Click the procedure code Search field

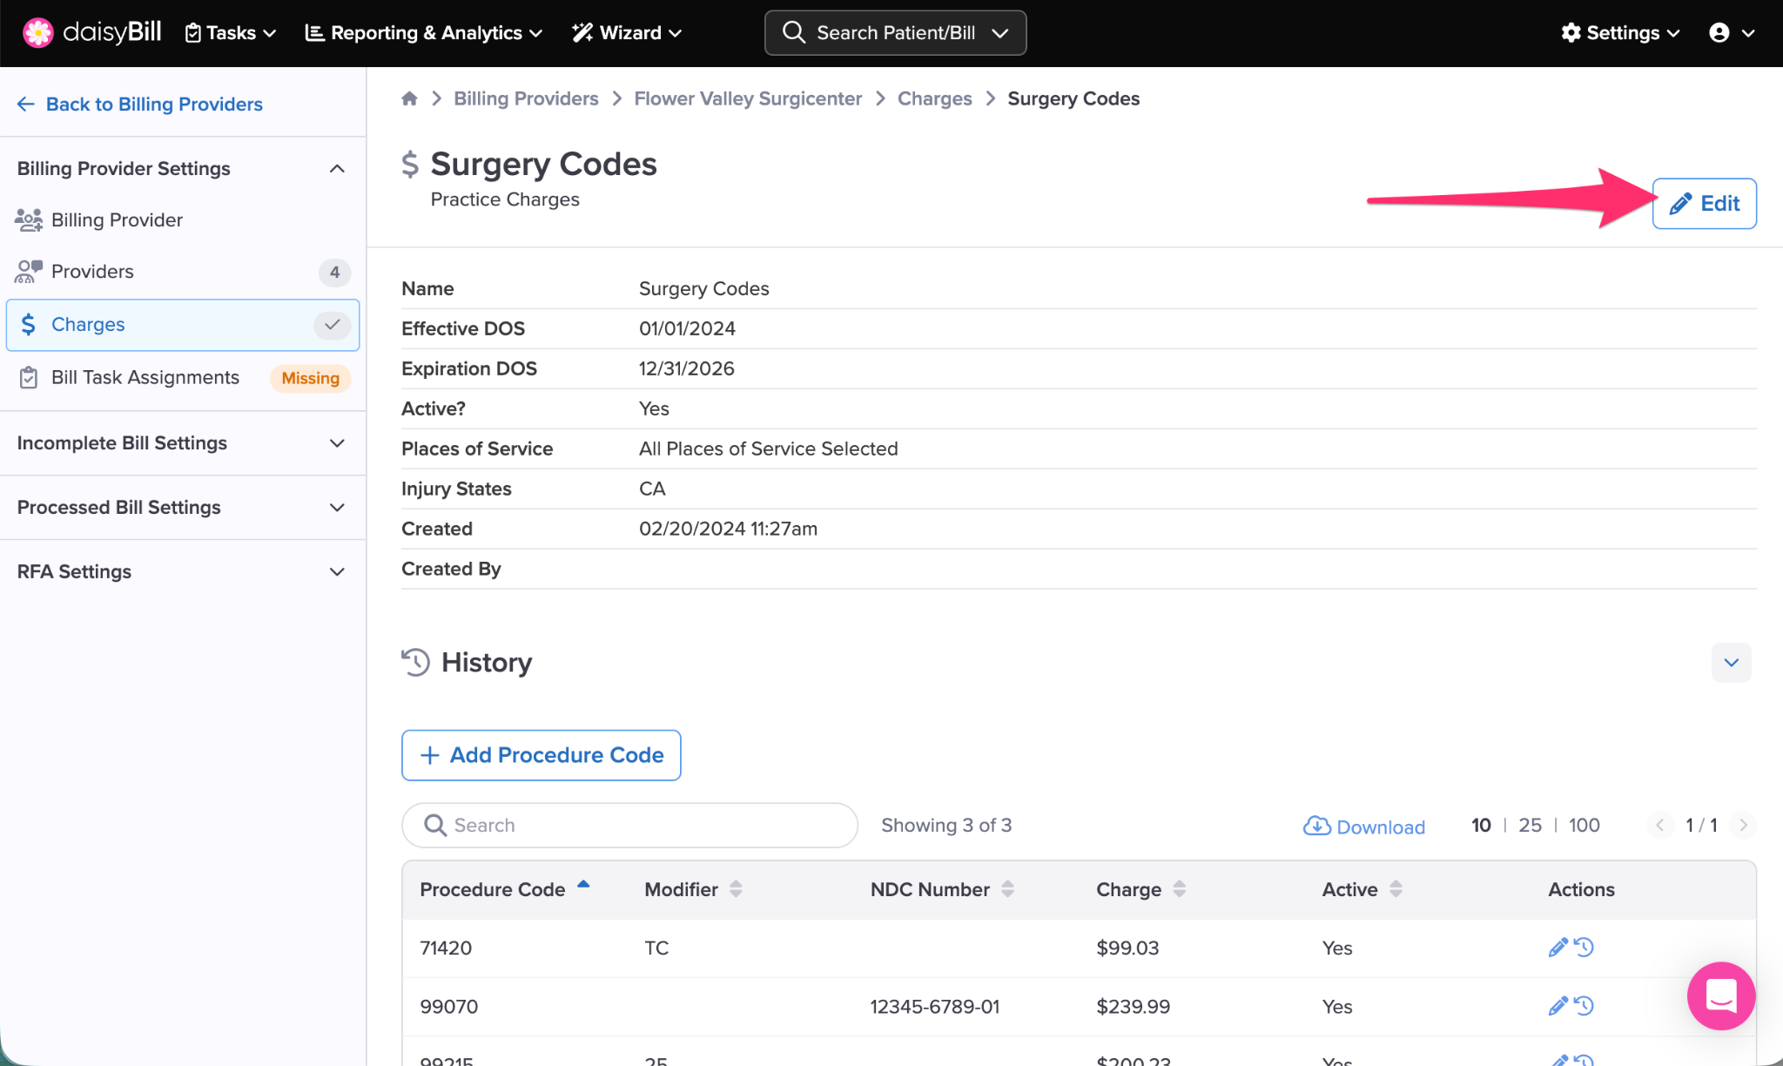[x=629, y=826]
